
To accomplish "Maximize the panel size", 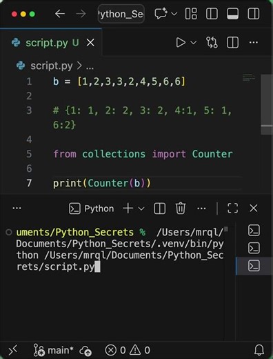I will click(232, 208).
